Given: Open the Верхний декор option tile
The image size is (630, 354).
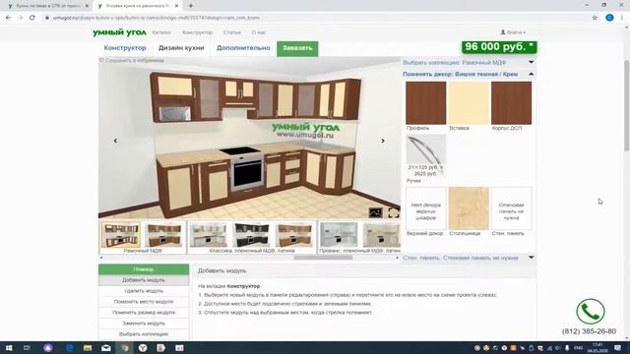Looking at the screenshot, I should pos(426,208).
